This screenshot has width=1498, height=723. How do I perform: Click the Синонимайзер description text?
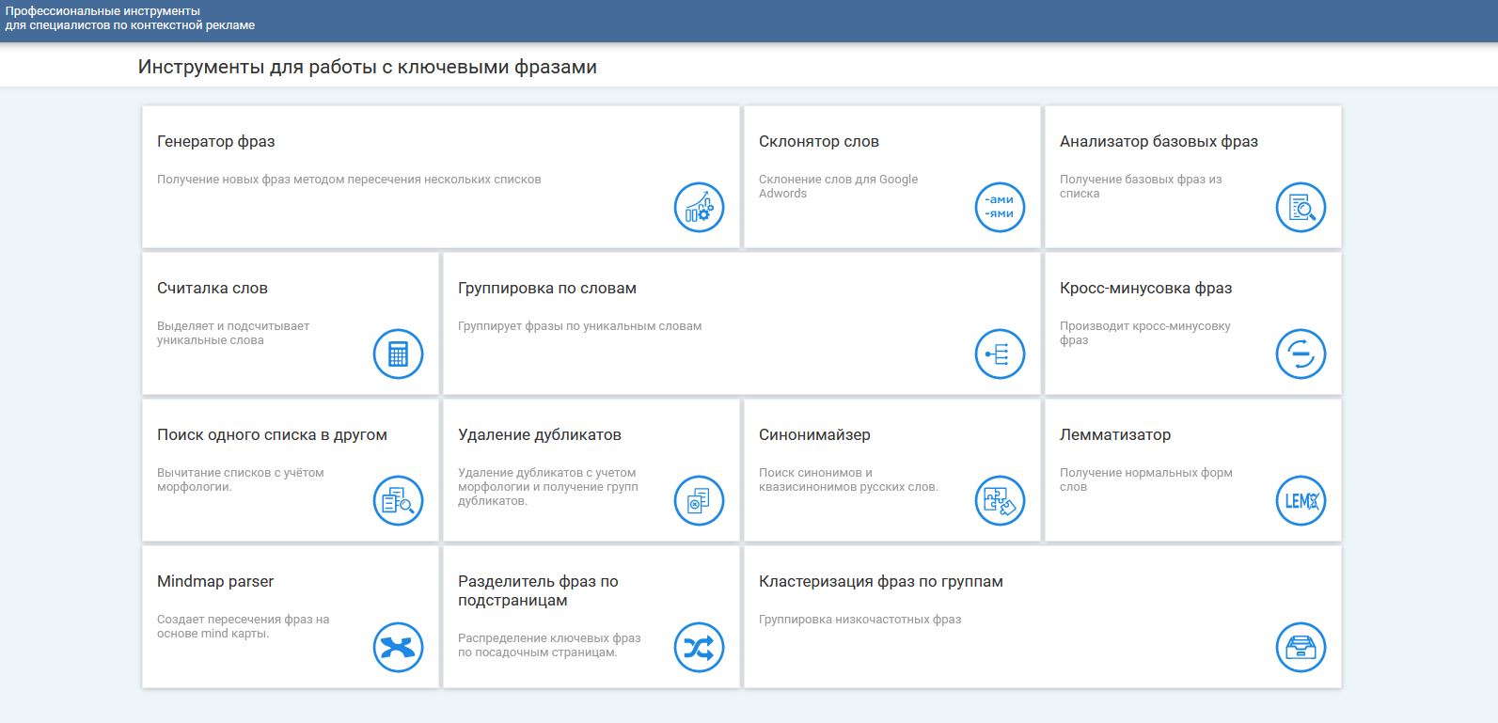coord(847,479)
